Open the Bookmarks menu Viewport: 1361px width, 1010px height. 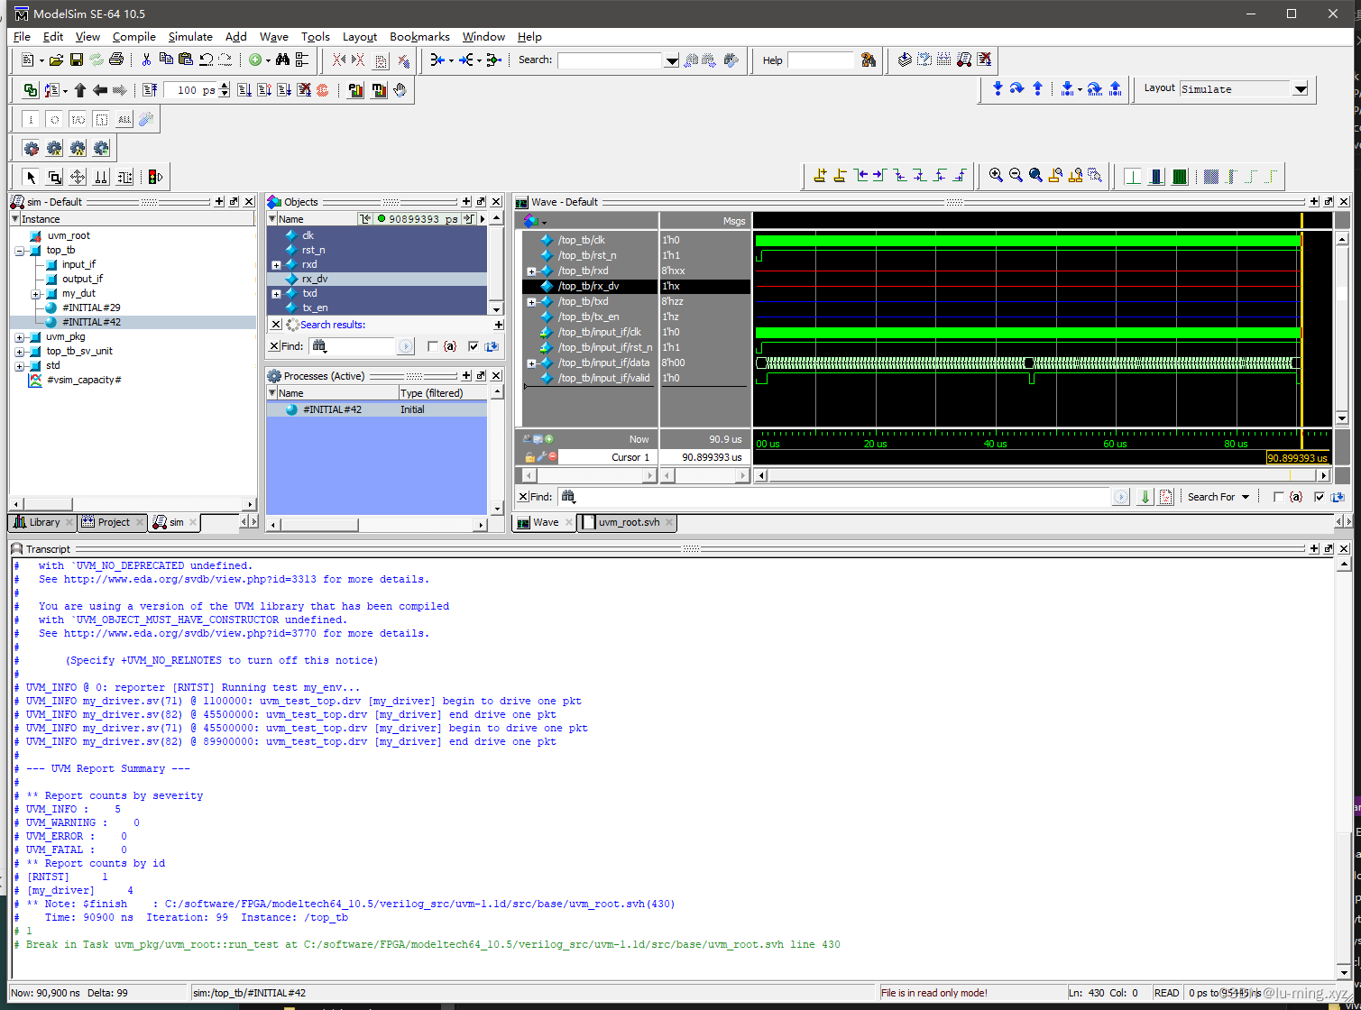419,37
